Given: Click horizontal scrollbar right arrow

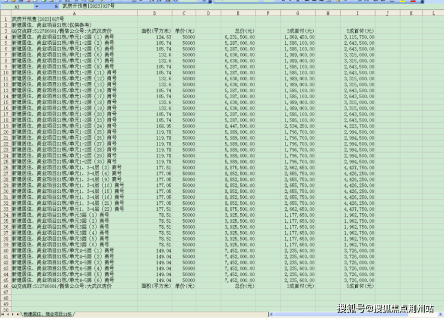Looking at the screenshot, I should [440, 314].
